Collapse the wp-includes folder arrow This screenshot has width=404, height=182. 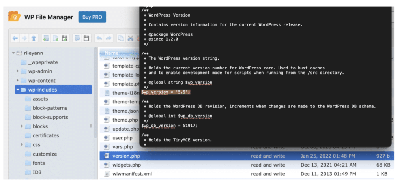pos(17,90)
